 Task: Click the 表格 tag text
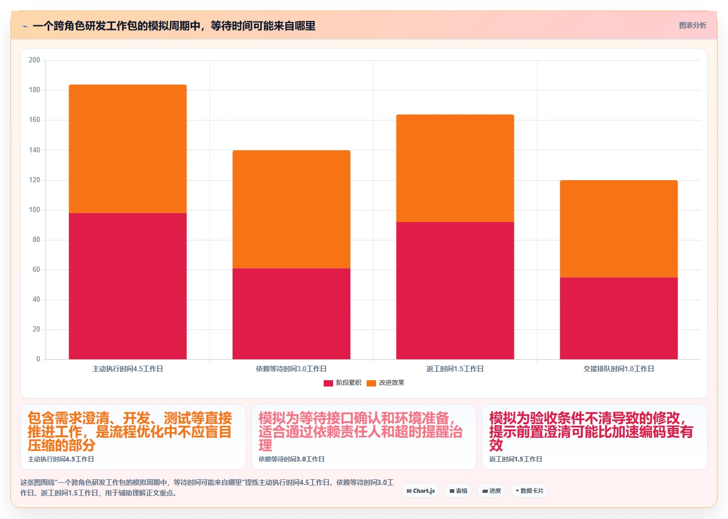click(x=461, y=491)
